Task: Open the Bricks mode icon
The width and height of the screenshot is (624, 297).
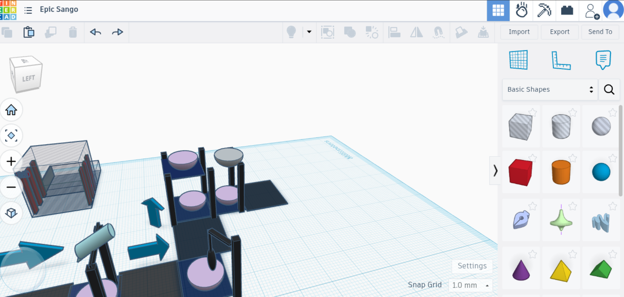Action: [x=567, y=10]
